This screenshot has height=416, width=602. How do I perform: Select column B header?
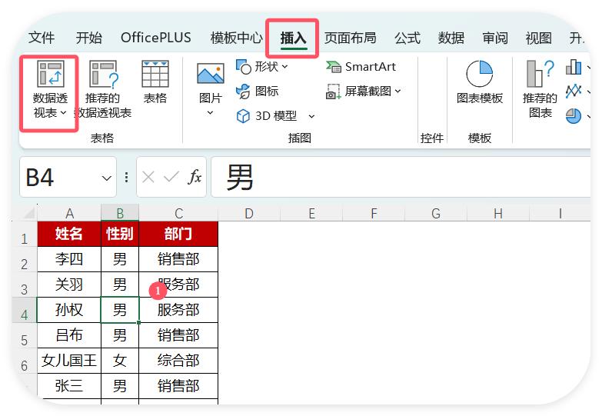coord(120,213)
